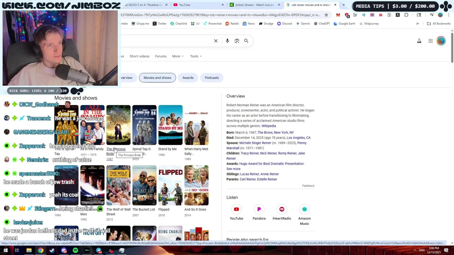Open Windows Start menu
The image size is (454, 255).
point(5,250)
